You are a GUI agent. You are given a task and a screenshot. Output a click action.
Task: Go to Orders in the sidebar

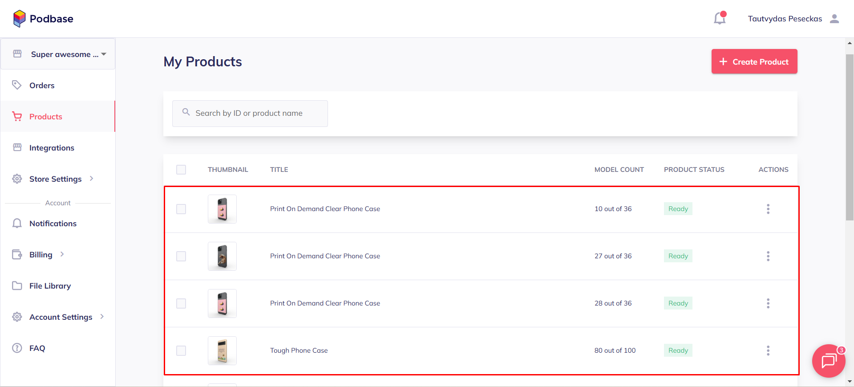pyautogui.click(x=42, y=86)
